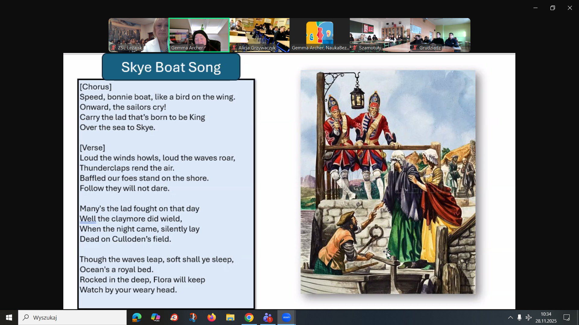This screenshot has width=579, height=325.
Task: Open the notification center icon
Action: tap(567, 317)
